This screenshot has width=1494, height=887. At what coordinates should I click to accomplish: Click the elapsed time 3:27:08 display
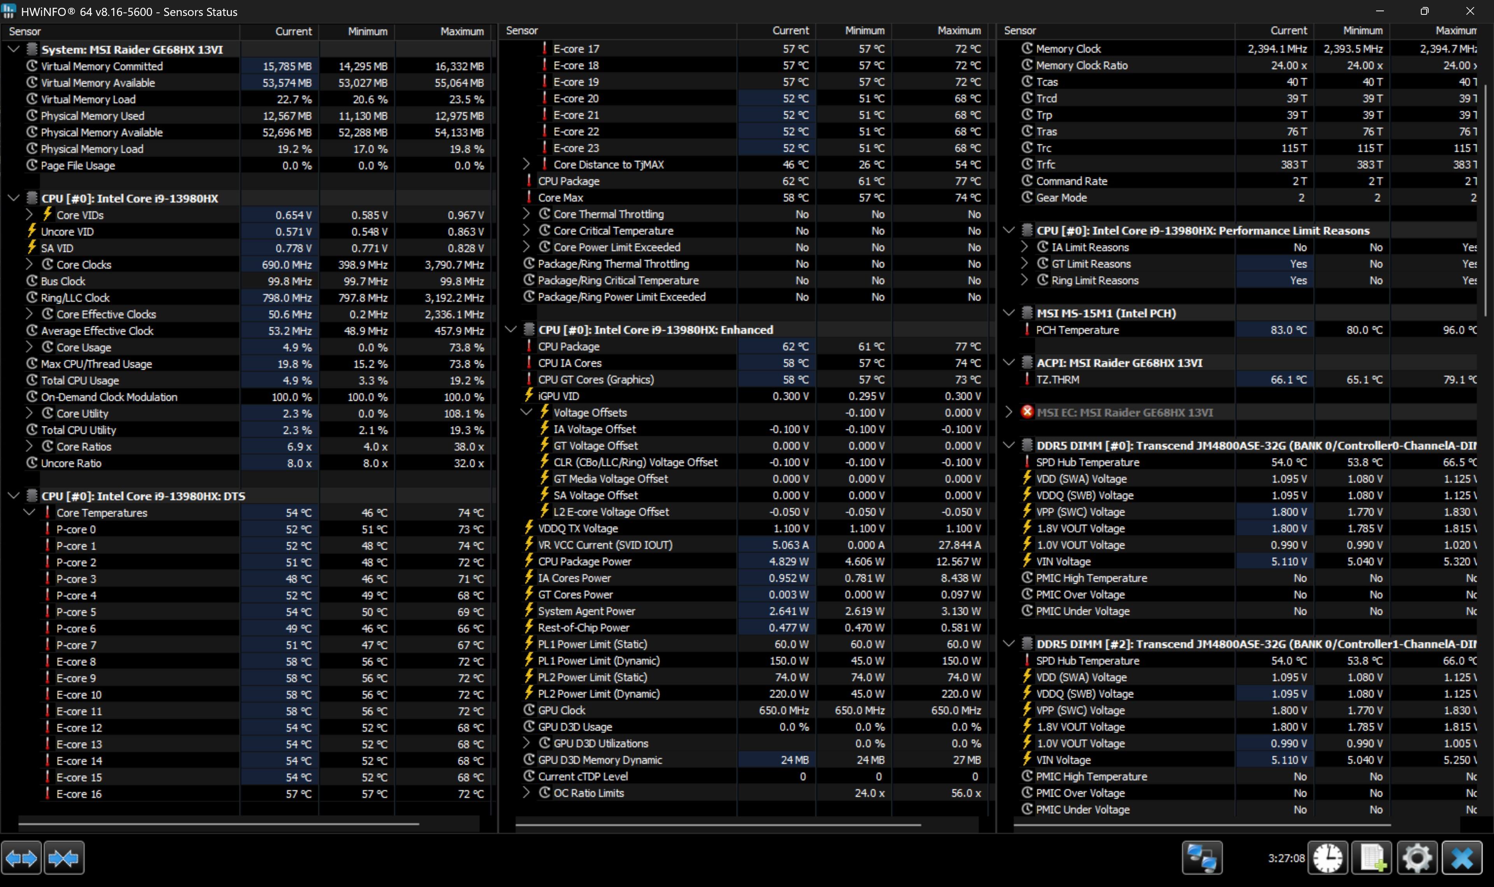1286,858
